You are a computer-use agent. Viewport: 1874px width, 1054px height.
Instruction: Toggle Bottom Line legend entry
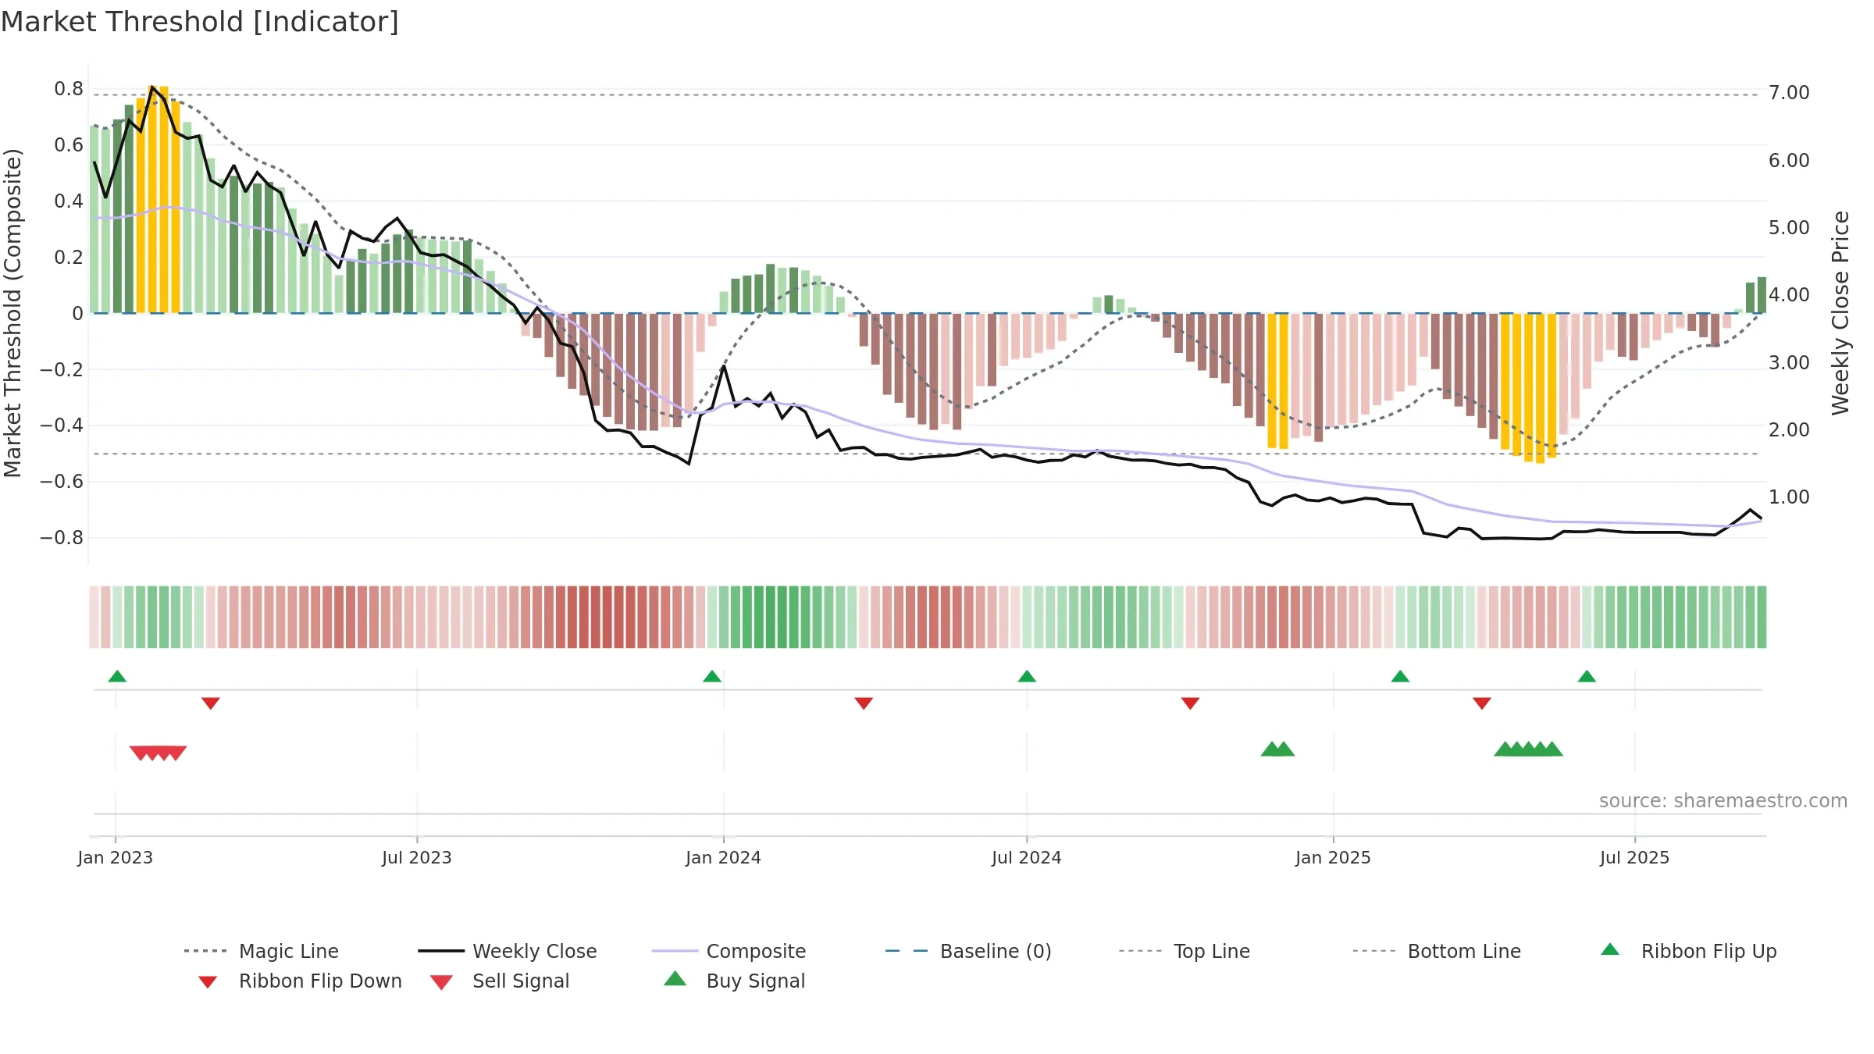tap(1437, 951)
